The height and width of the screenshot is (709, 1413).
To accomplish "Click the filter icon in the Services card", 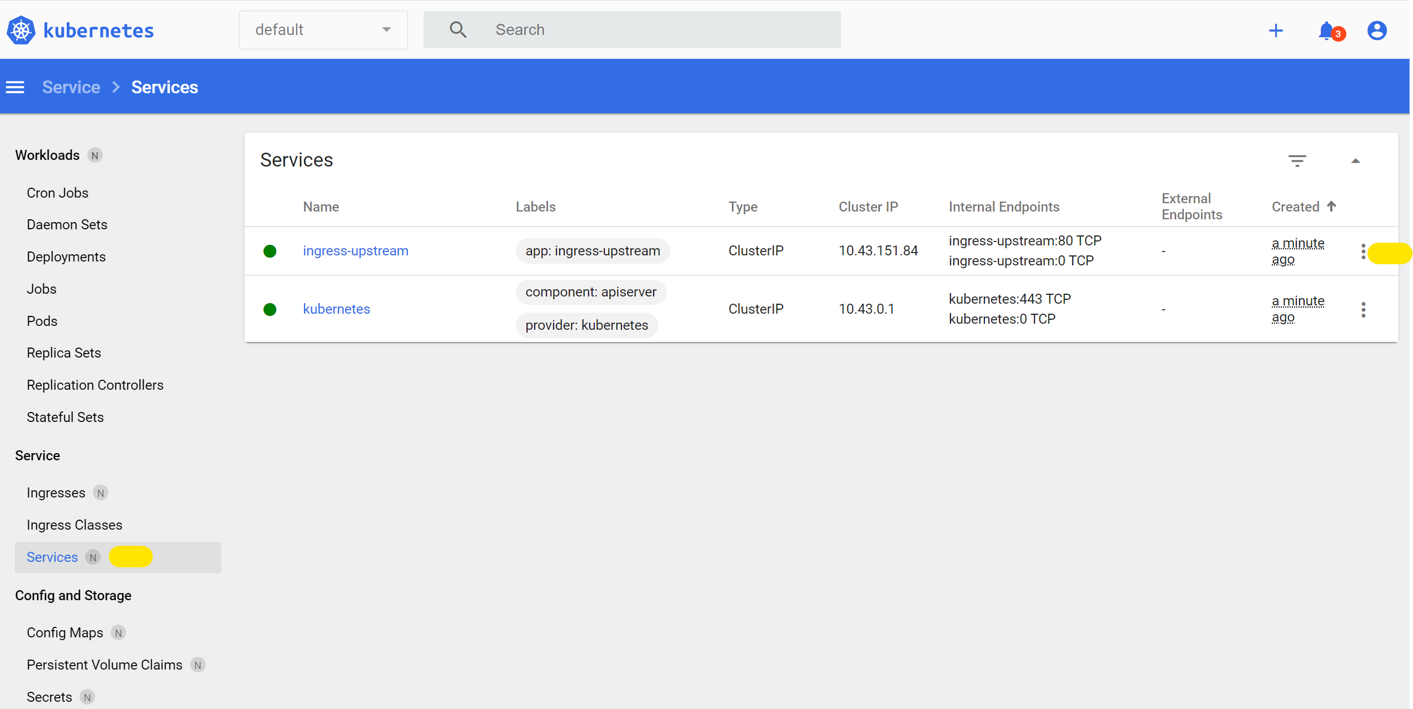I will pos(1297,160).
